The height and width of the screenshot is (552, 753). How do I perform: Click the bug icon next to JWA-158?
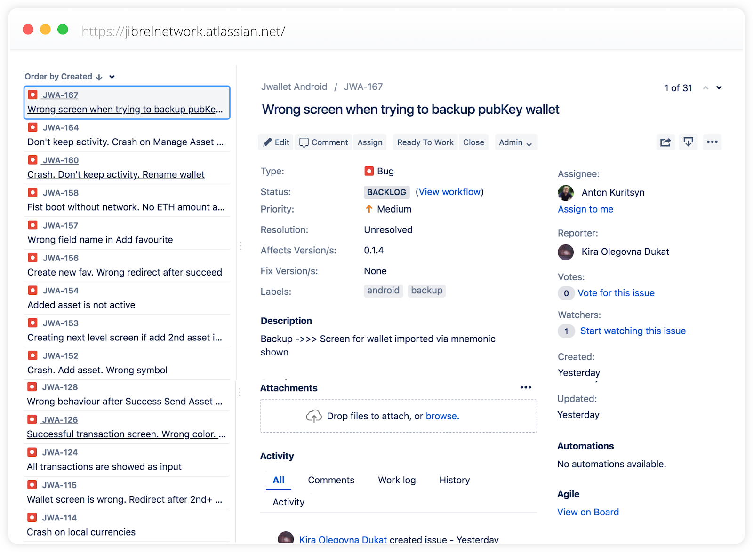click(32, 192)
